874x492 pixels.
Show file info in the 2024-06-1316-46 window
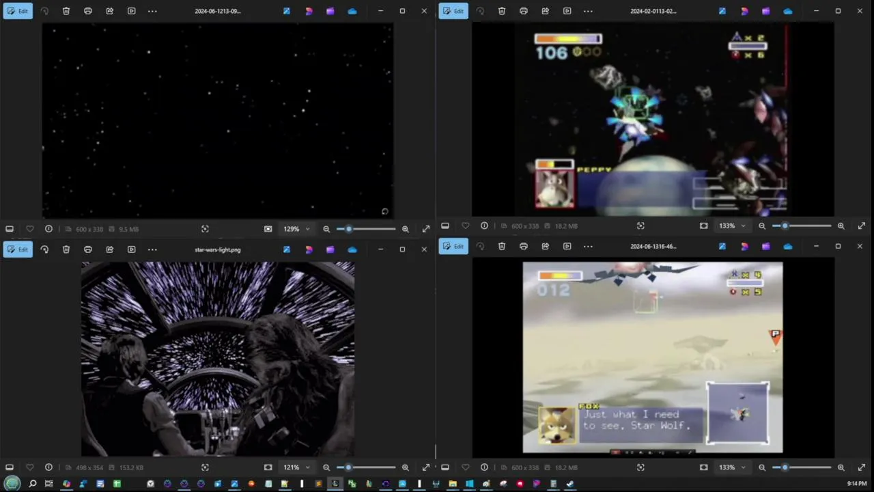pos(484,467)
